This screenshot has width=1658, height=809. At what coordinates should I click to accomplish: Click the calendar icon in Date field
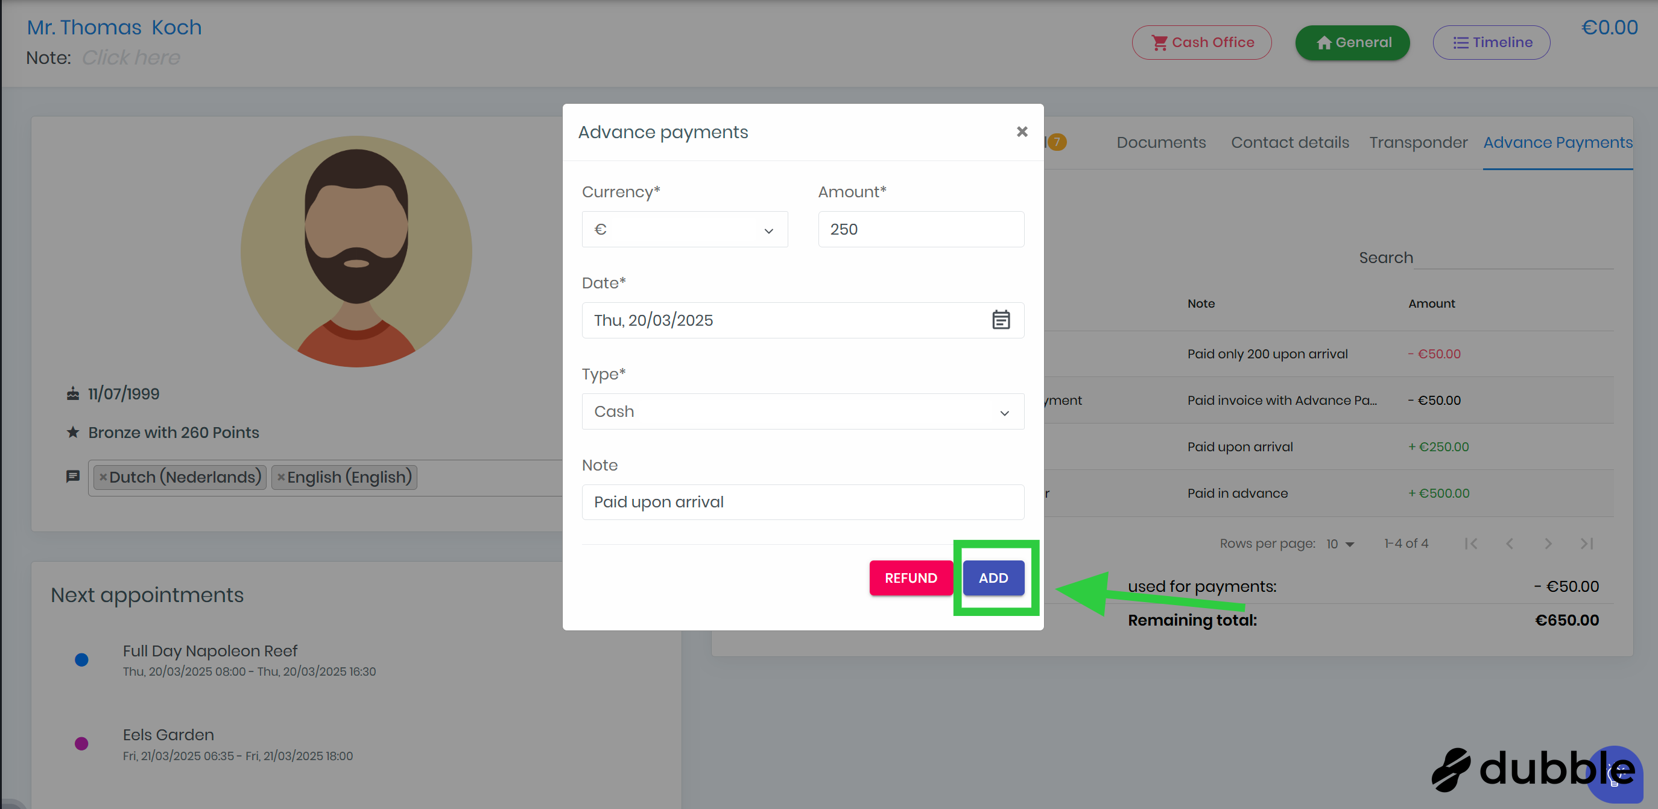tap(1000, 320)
